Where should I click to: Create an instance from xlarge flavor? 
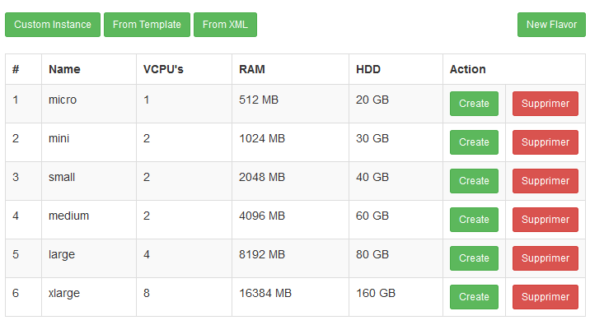tap(474, 297)
